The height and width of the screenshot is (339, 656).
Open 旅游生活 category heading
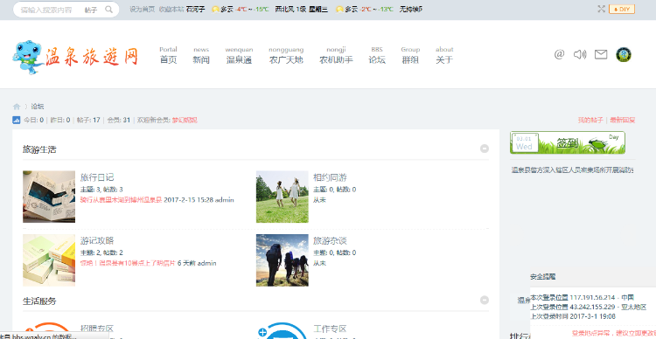(39, 149)
